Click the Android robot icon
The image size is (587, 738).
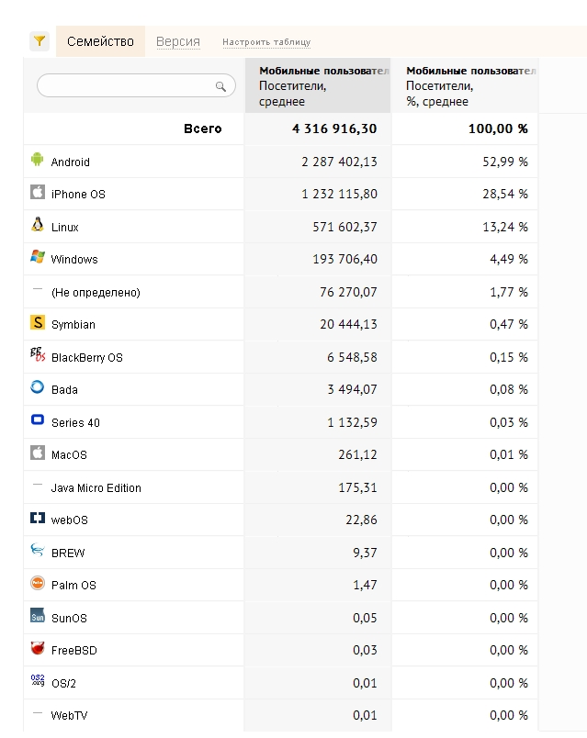coord(38,159)
